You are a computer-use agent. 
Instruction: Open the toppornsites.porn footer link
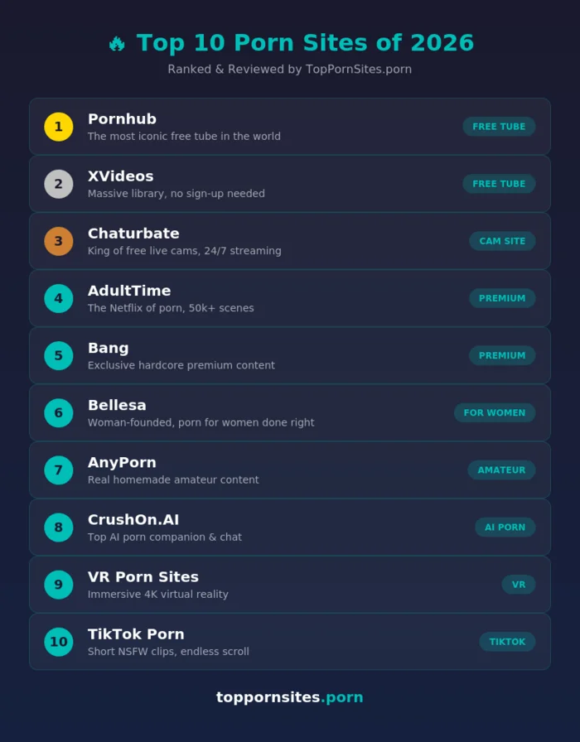pos(290,697)
